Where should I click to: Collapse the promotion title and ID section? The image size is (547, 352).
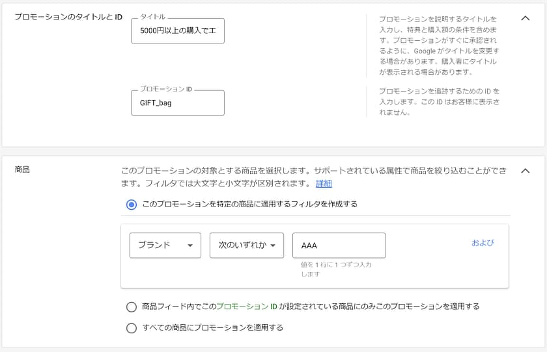pyautogui.click(x=526, y=18)
